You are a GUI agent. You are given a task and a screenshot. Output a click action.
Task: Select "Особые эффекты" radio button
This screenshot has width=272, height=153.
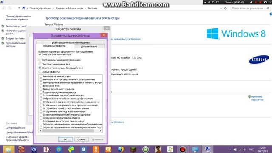point(40,72)
